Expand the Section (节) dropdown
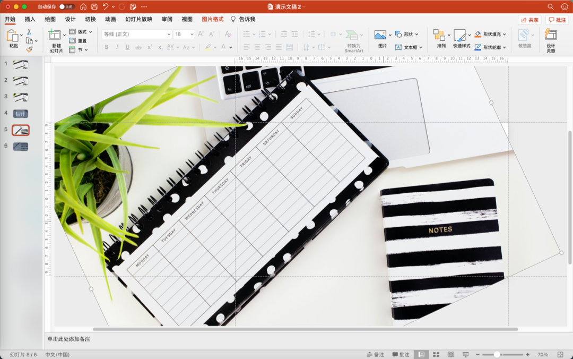The image size is (573, 359). (86, 50)
